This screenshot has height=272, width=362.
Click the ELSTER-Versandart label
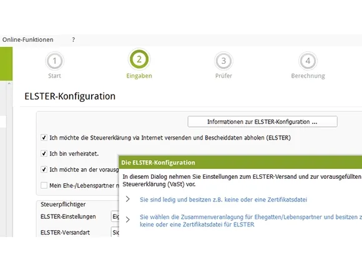click(x=65, y=233)
